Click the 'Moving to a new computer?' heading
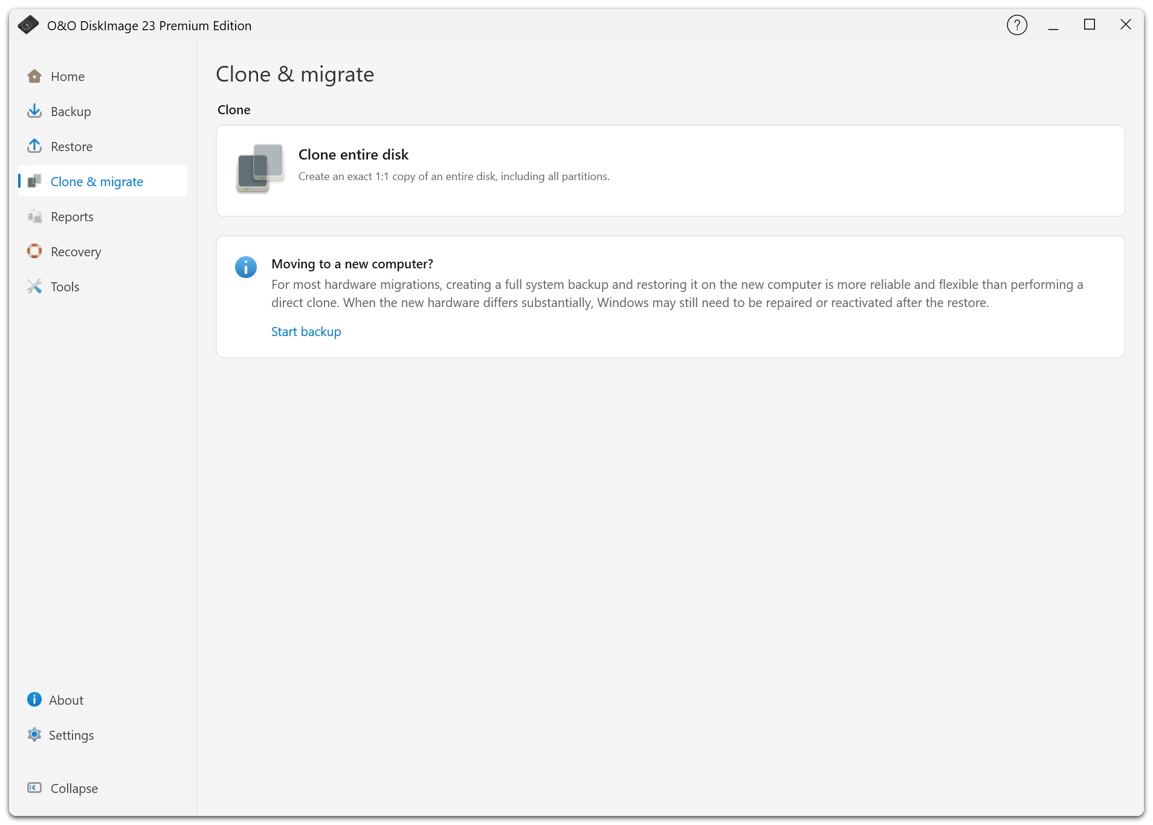This screenshot has height=825, width=1153. point(352,264)
